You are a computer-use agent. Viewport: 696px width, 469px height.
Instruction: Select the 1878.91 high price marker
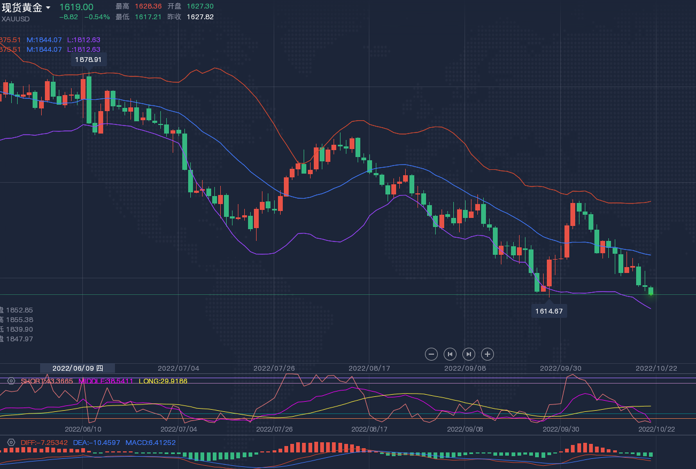(x=89, y=59)
